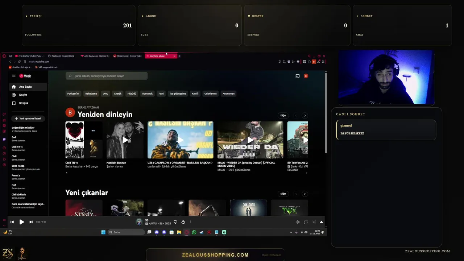Switch to the Kurtlar Vadisi Pusu tab

pyautogui.click(x=30, y=56)
